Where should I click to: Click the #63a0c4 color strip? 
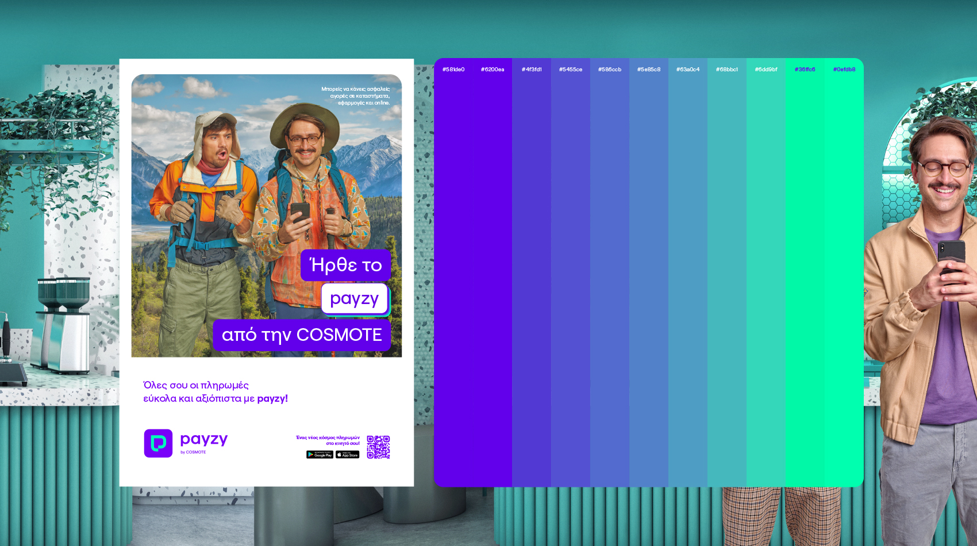pos(688,272)
